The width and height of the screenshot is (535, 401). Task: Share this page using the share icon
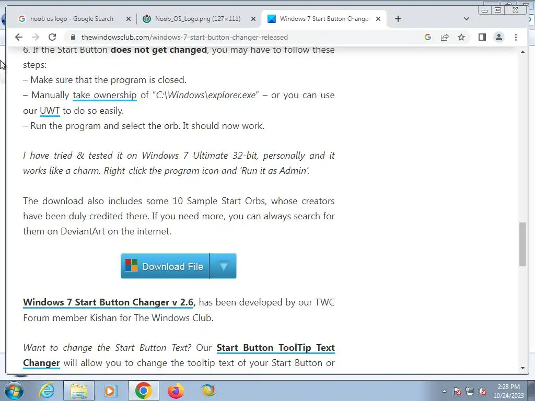(445, 37)
